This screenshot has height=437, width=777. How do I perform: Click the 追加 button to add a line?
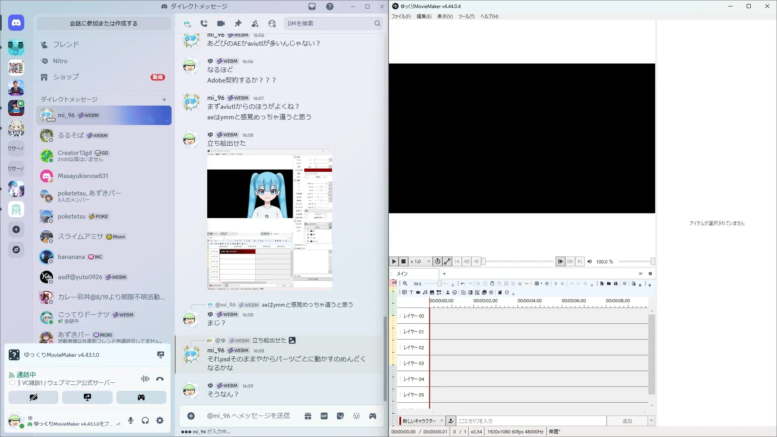coord(627,421)
